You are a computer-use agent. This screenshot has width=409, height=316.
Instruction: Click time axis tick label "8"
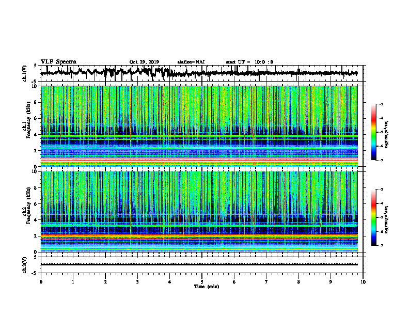(x=298, y=282)
